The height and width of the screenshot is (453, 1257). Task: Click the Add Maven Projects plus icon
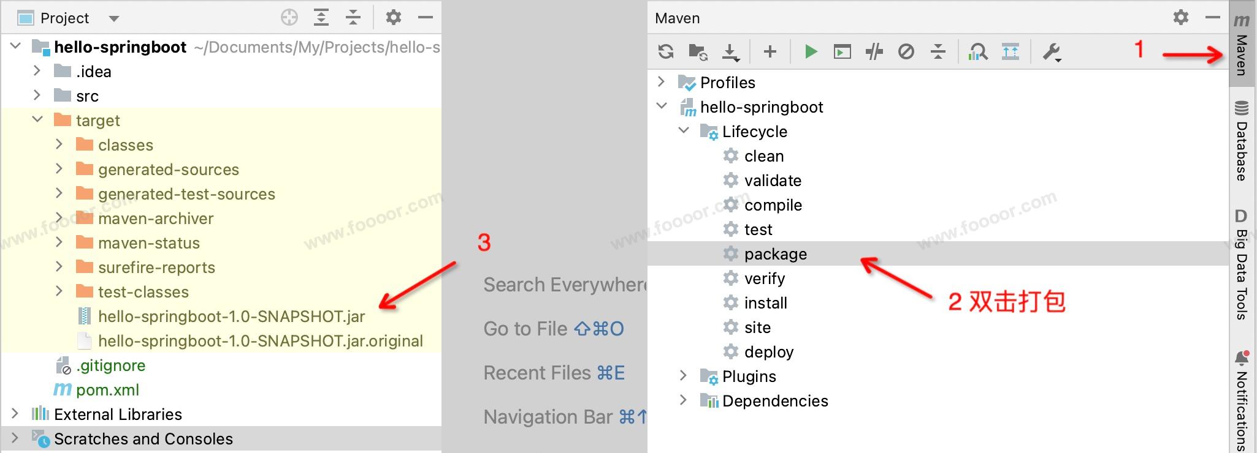point(770,52)
